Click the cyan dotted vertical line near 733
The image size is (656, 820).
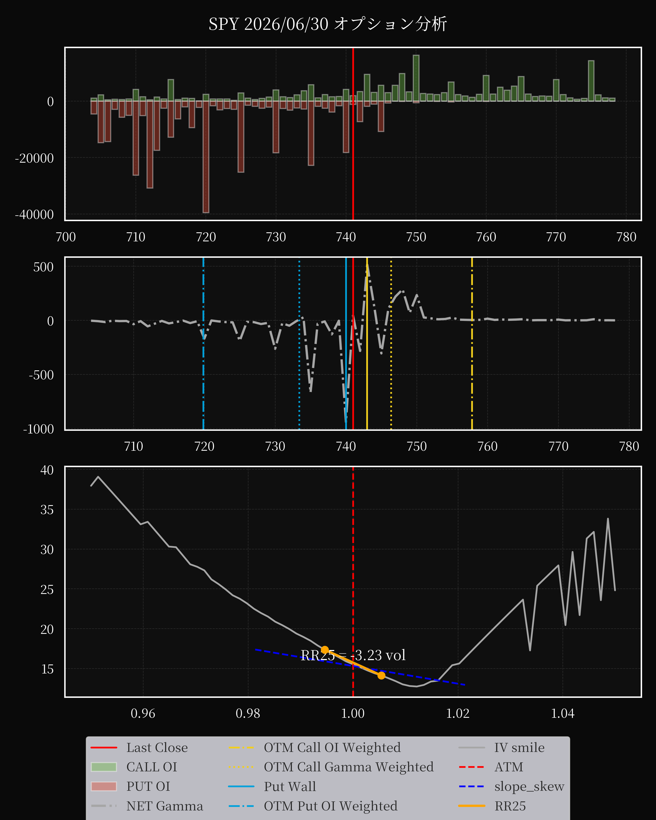[299, 343]
